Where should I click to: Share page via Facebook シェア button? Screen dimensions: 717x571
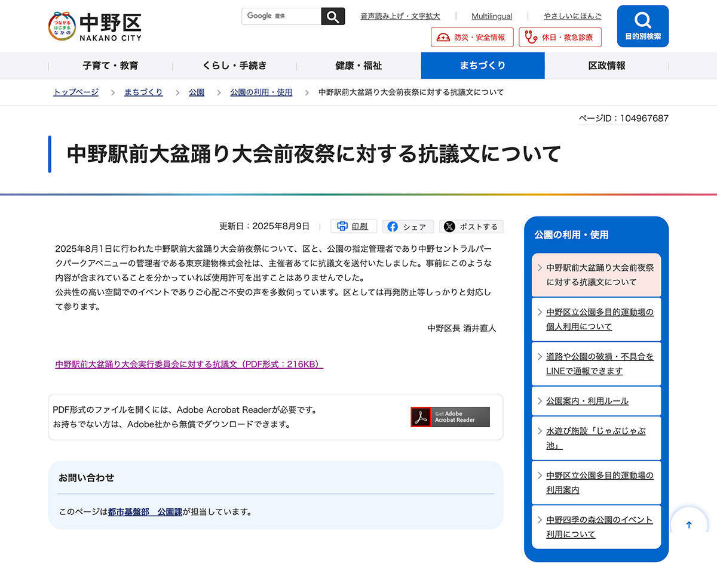407,227
